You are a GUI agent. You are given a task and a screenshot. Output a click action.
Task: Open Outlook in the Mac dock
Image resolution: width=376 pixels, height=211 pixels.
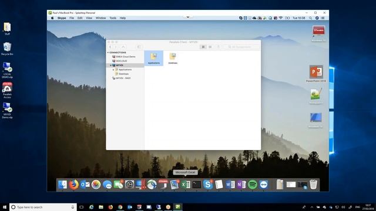pos(85,185)
